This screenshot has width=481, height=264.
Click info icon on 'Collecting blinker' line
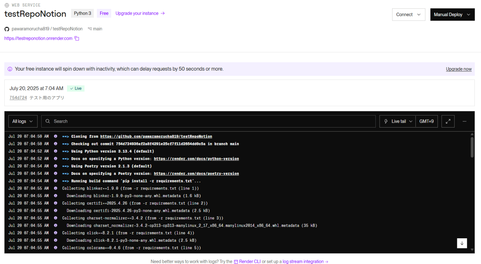pyautogui.click(x=56, y=189)
